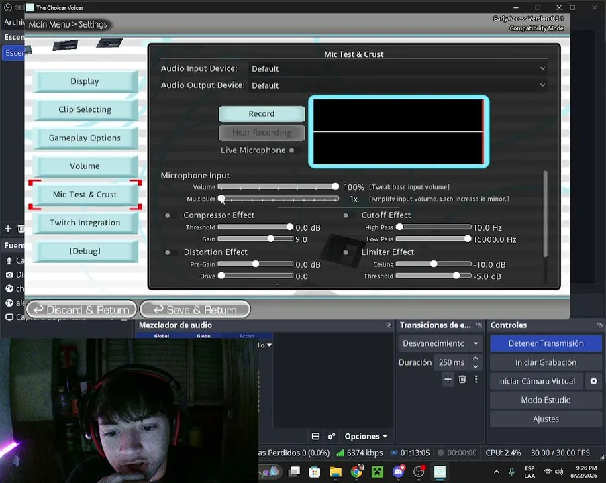Click Detener Transmisión in OBS controls
The image size is (606, 483).
click(x=546, y=343)
